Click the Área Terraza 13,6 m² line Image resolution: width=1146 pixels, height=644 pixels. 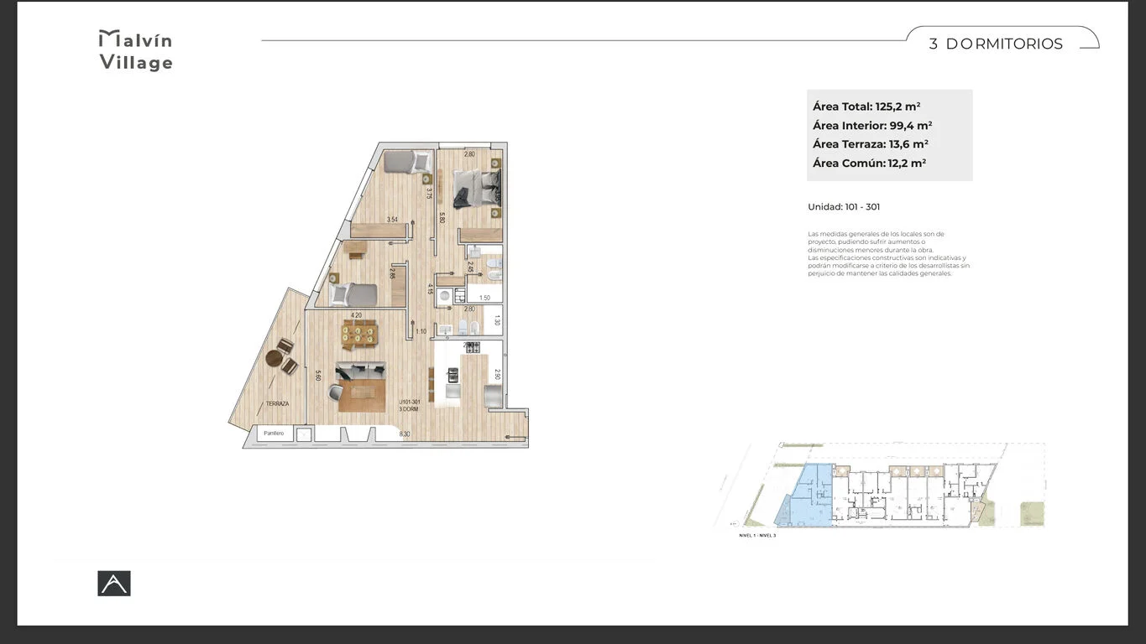tap(870, 144)
